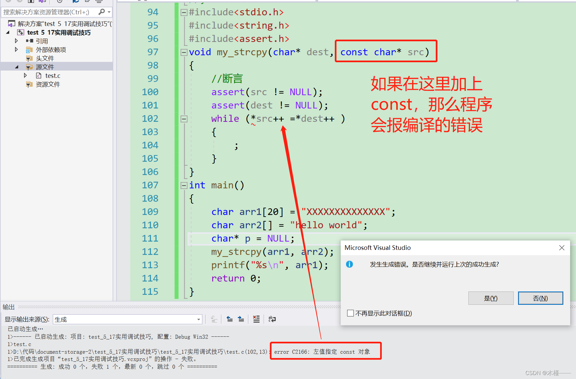
Task: Go to previous message in Output
Action: (230, 319)
